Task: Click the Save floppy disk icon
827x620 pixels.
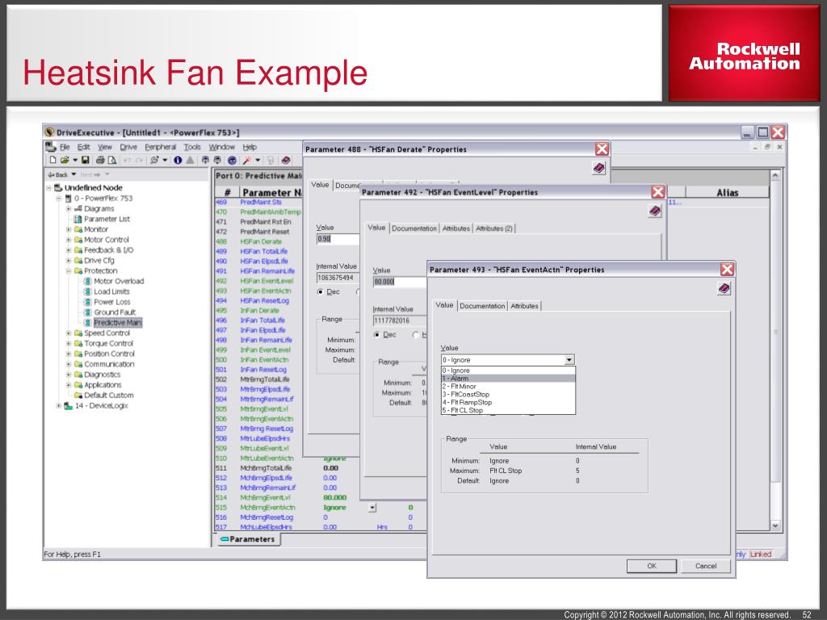Action: point(85,160)
